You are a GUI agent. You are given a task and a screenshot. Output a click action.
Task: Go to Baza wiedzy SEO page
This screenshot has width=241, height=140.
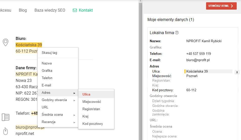click(x=50, y=10)
